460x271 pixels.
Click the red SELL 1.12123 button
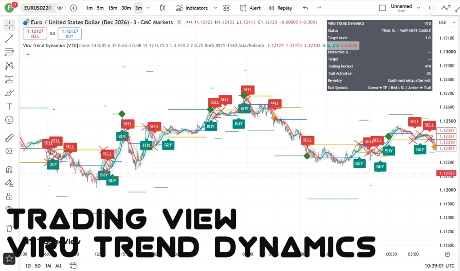click(35, 33)
